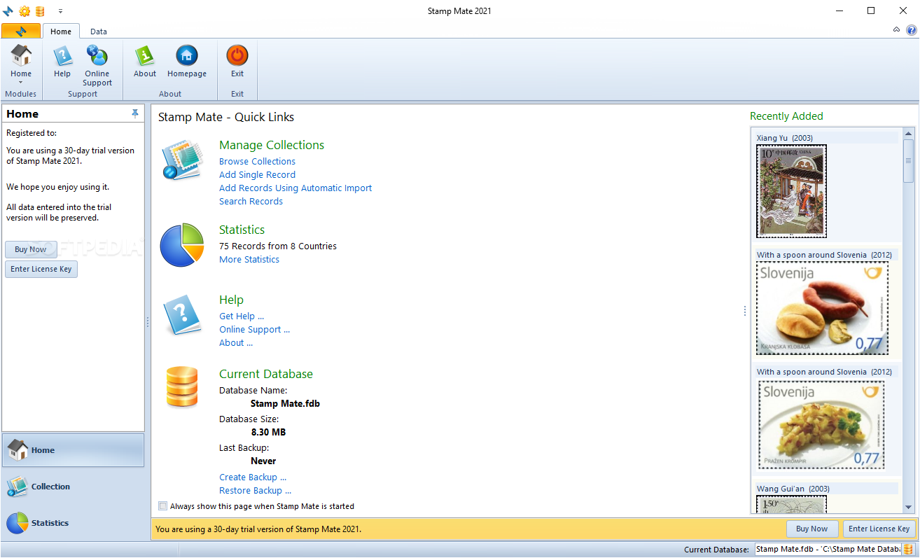Enable Always show this page checkbox

click(163, 506)
